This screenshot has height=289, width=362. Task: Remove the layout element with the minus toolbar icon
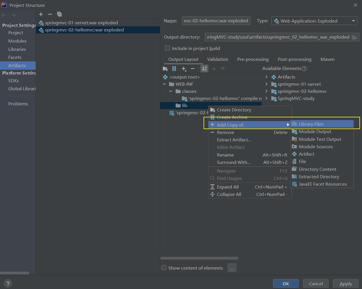coord(193,69)
